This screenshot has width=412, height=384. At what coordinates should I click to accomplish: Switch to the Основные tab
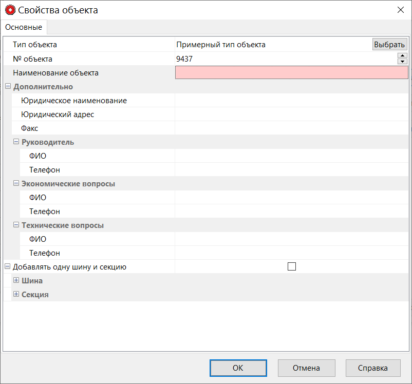(x=24, y=27)
